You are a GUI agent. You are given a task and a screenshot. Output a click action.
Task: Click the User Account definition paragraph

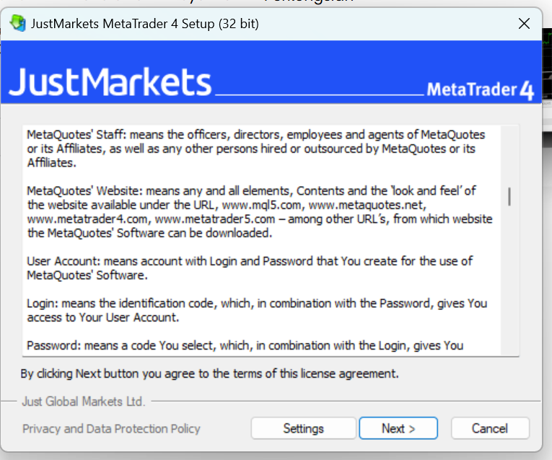[x=250, y=268]
